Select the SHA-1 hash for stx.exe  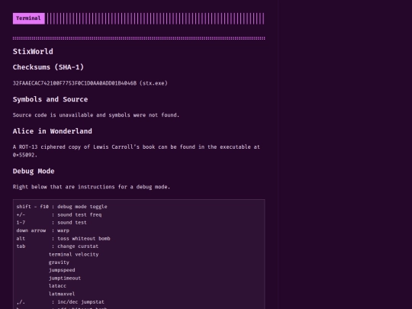click(75, 83)
